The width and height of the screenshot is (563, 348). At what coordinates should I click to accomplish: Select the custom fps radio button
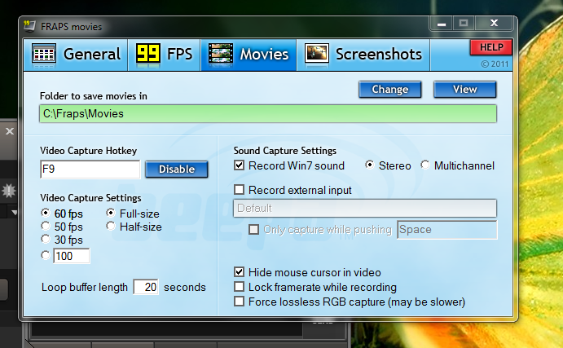[46, 255]
